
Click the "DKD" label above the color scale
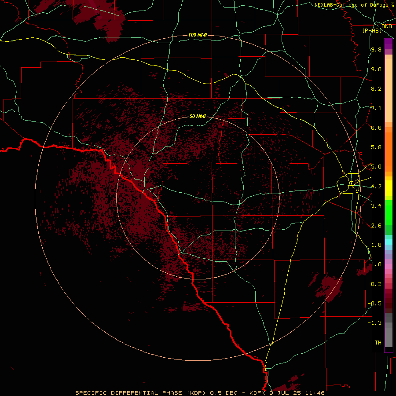coord(386,26)
